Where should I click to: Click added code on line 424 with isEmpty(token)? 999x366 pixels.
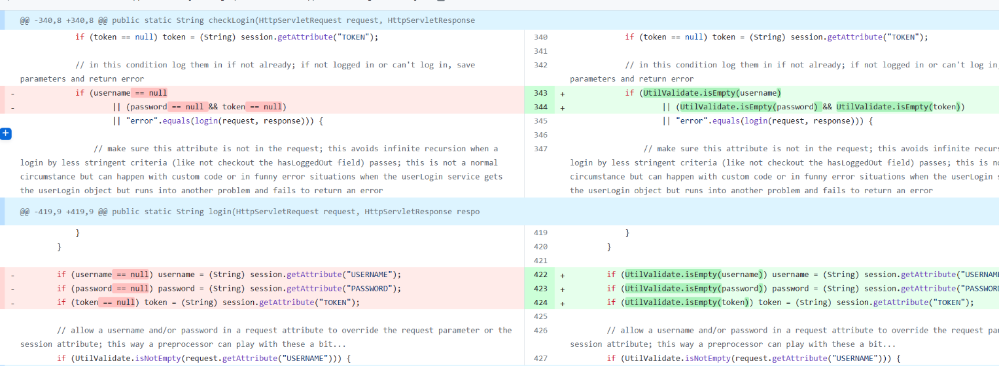790,302
